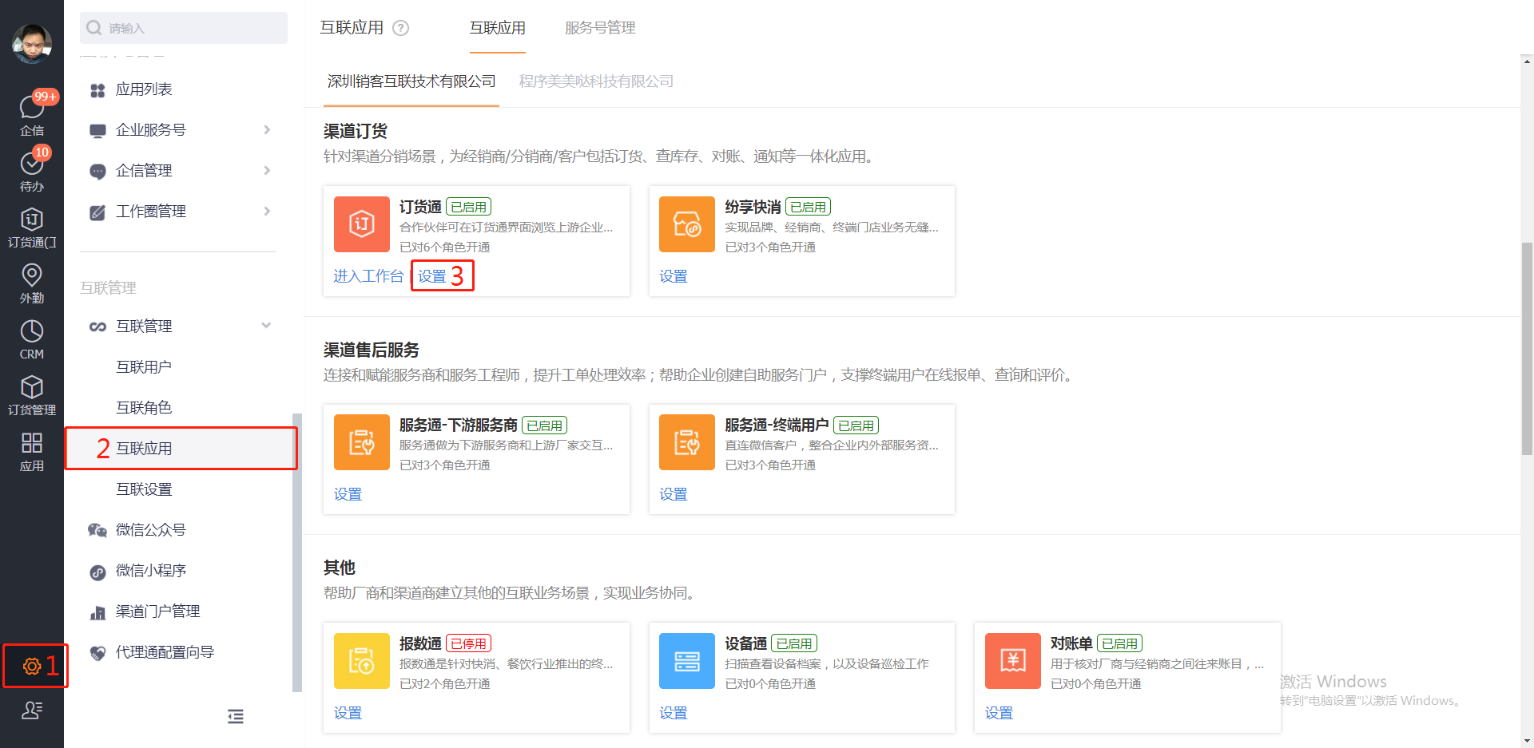Click 进入工作台 link for 订货通
This screenshot has width=1534, height=748.
pos(368,276)
